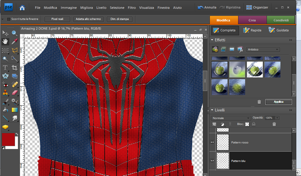Enable Scorri tutte le finestre checkbox

pos(9,19)
